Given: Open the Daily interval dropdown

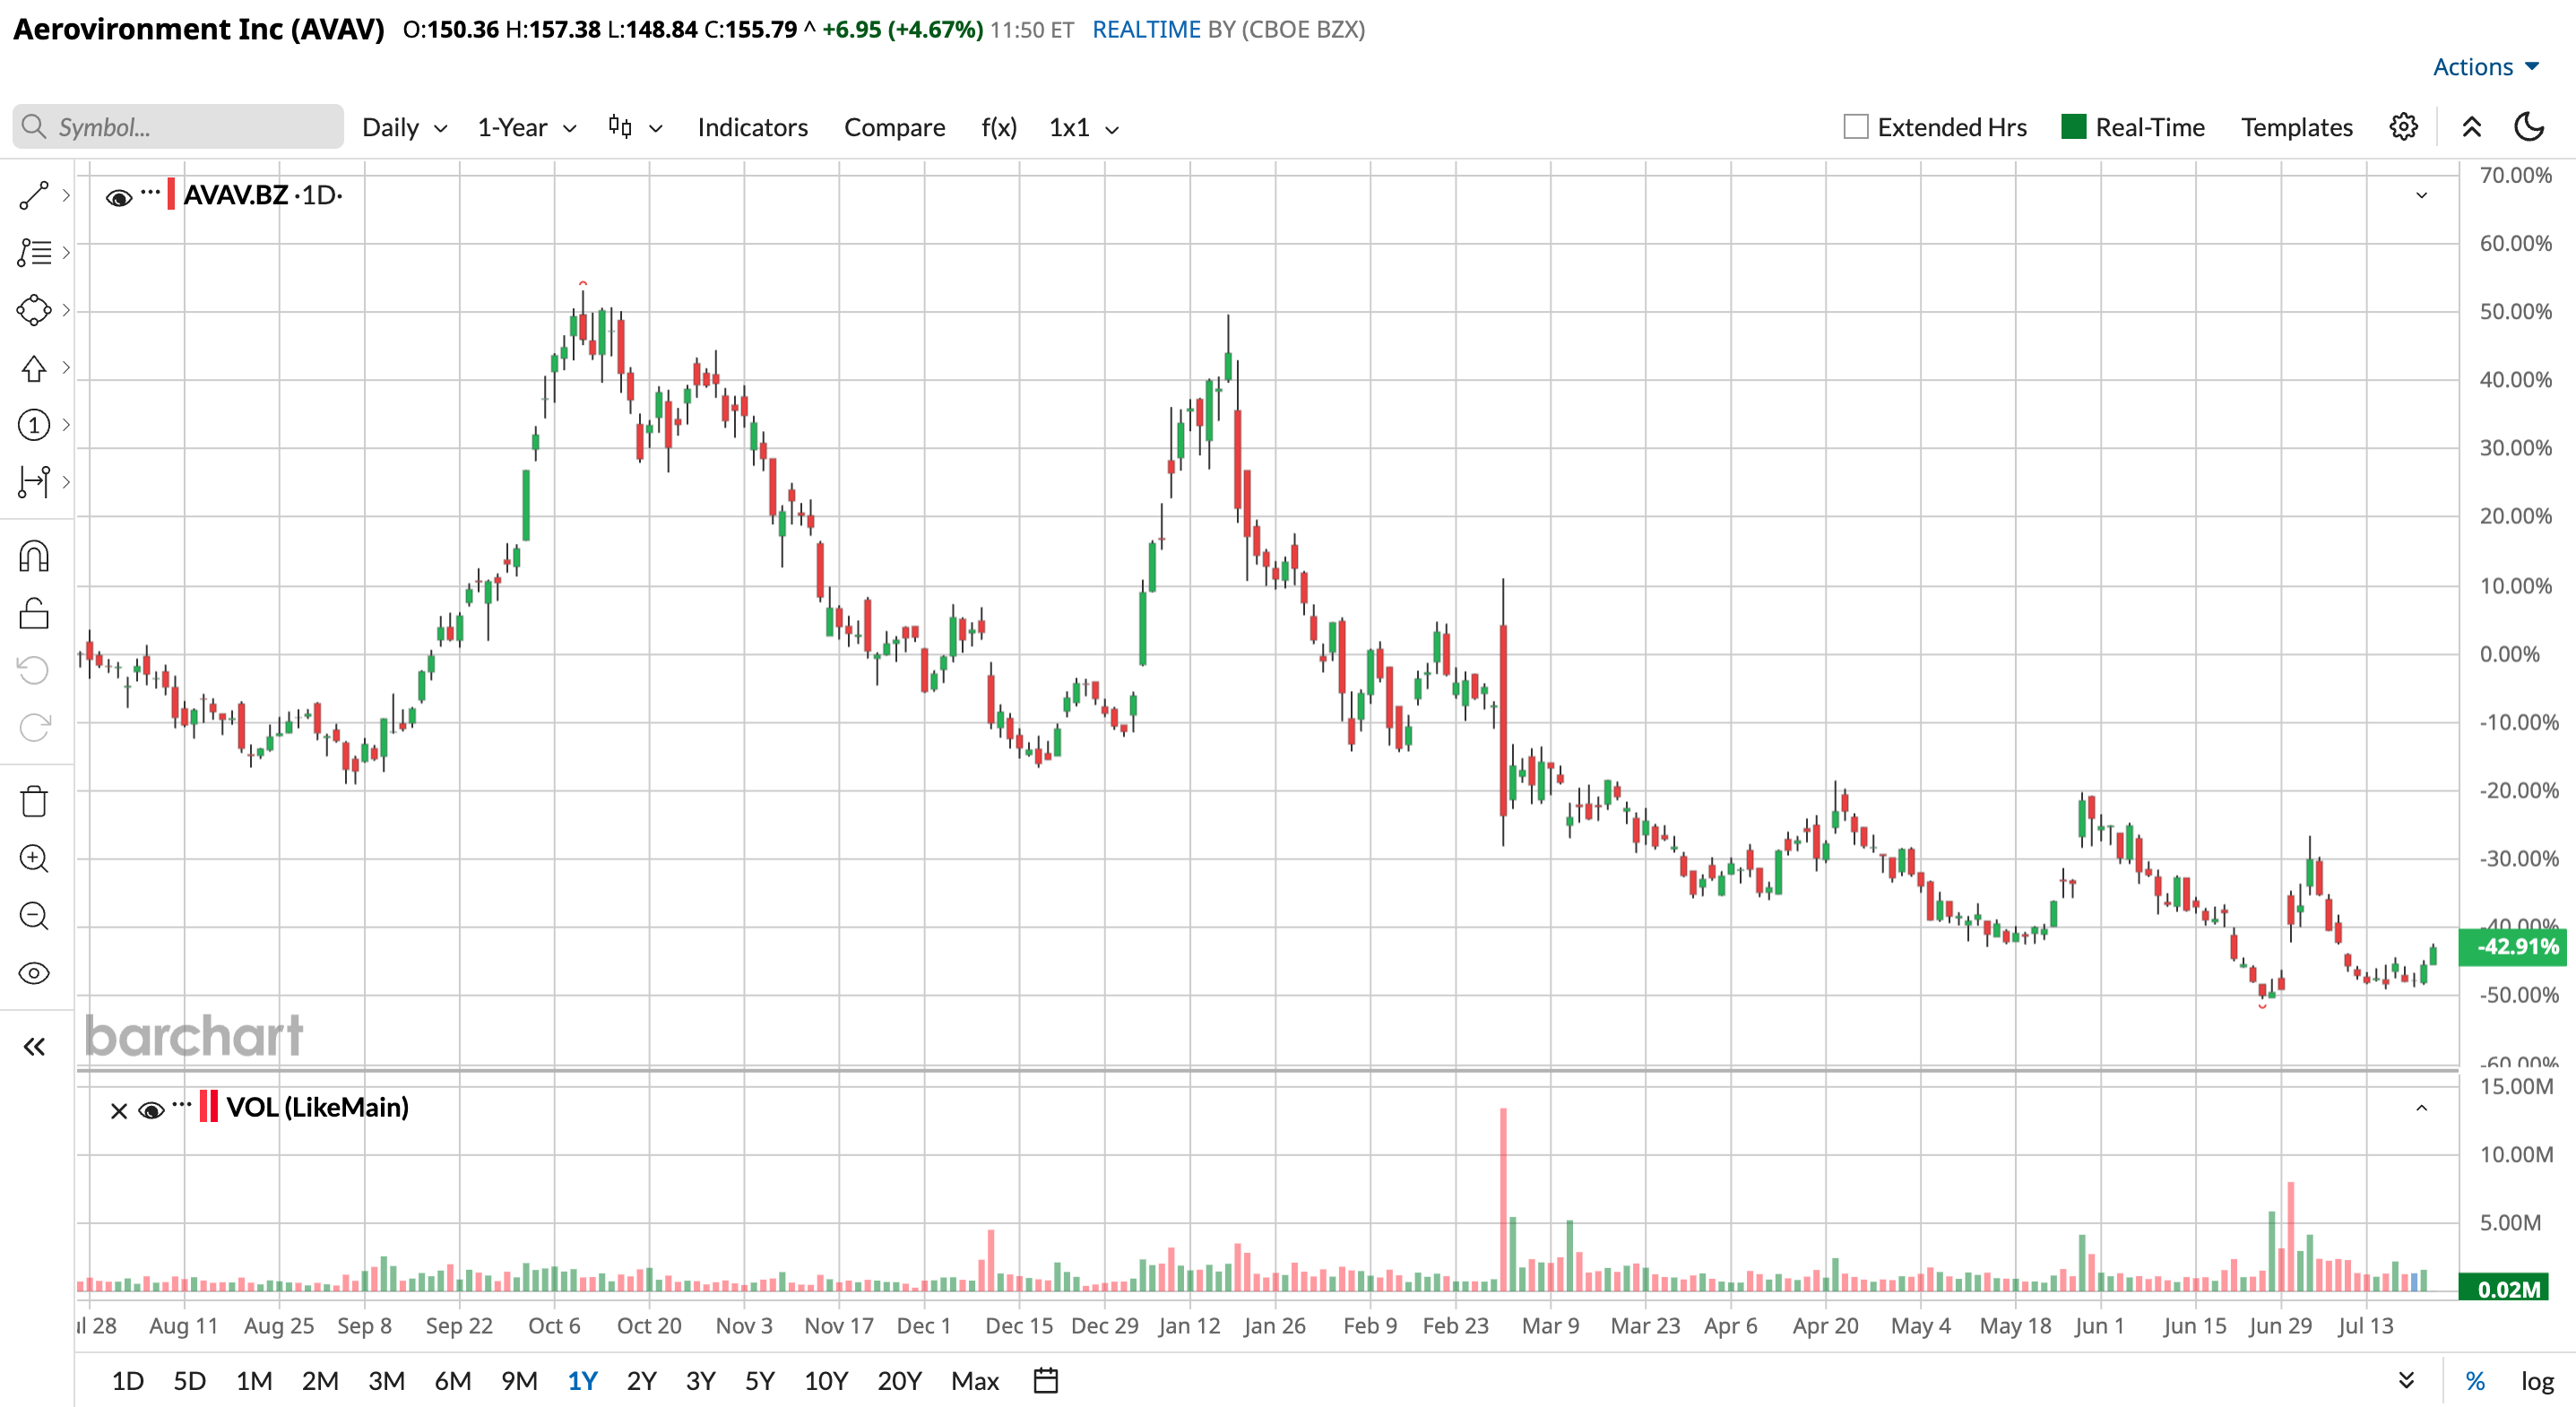Looking at the screenshot, I should click(x=404, y=127).
